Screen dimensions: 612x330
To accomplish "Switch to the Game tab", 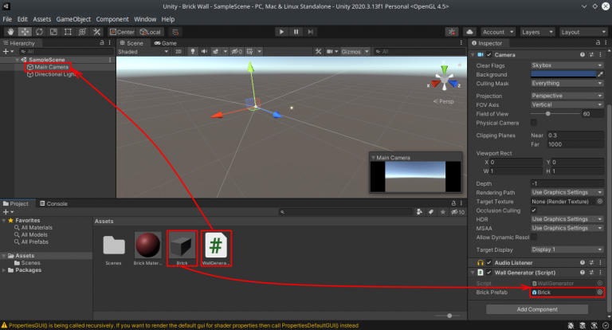I will (167, 42).
